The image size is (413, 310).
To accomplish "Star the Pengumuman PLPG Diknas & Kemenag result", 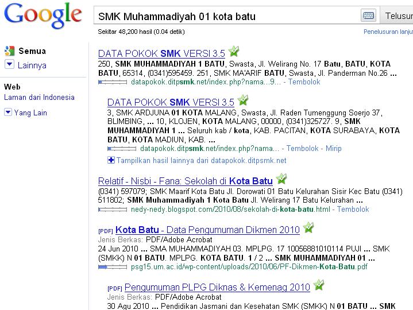I will coord(319,285).
